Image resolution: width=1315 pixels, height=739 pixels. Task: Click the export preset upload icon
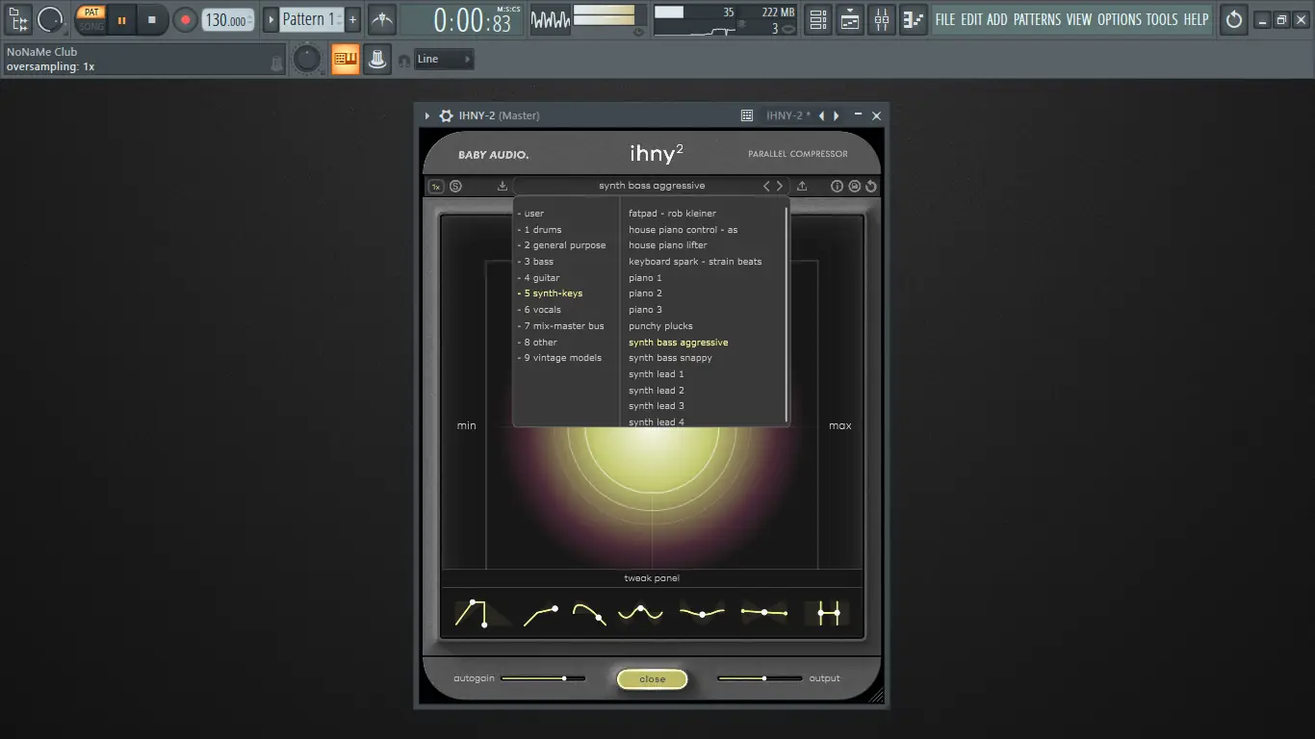click(802, 186)
